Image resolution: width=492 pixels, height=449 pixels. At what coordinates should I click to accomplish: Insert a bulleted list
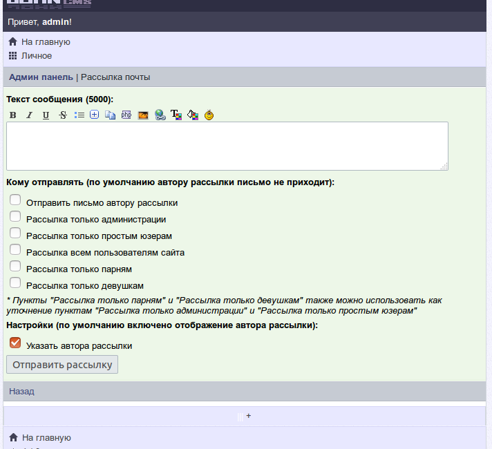[79, 115]
